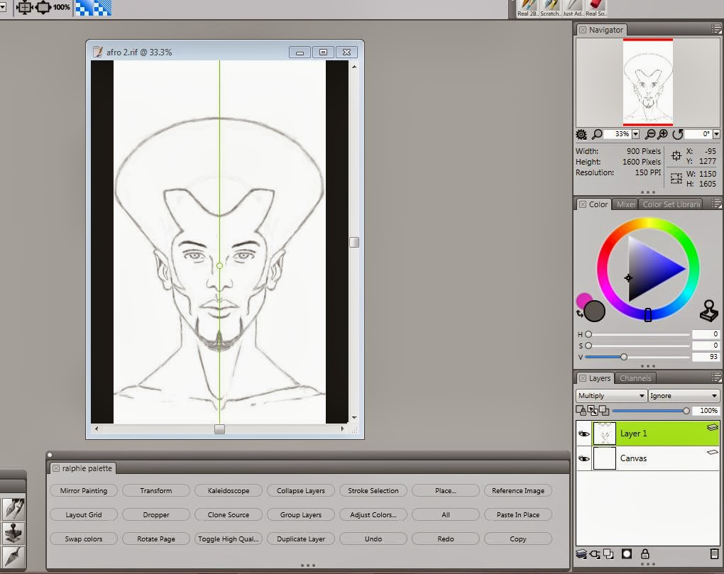This screenshot has width=724, height=574.
Task: Open the Multiply blend mode dropdown
Action: [609, 395]
